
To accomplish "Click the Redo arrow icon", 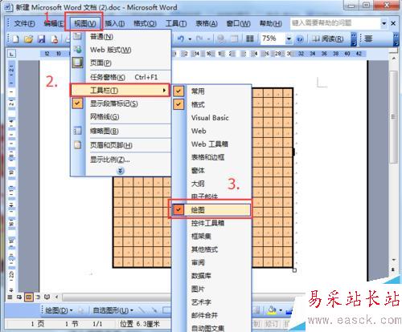I will (199, 39).
